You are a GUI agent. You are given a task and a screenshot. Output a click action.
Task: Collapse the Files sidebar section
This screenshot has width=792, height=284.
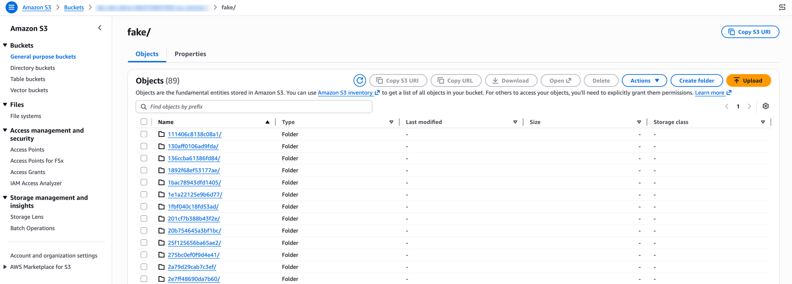(x=5, y=104)
